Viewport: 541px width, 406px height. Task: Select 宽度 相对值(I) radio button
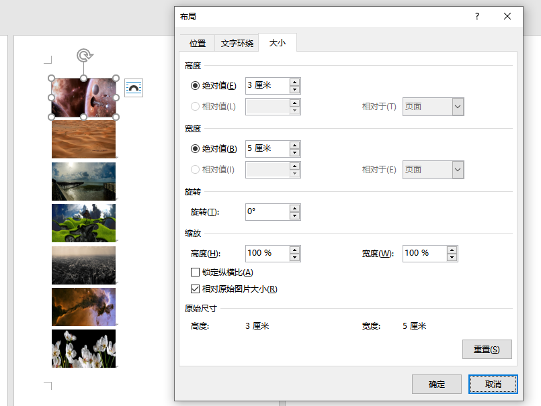pos(195,170)
